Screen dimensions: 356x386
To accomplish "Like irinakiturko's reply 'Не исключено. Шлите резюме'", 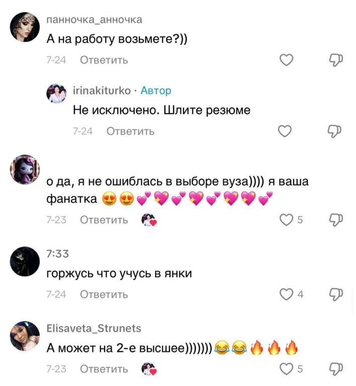I will point(285,131).
